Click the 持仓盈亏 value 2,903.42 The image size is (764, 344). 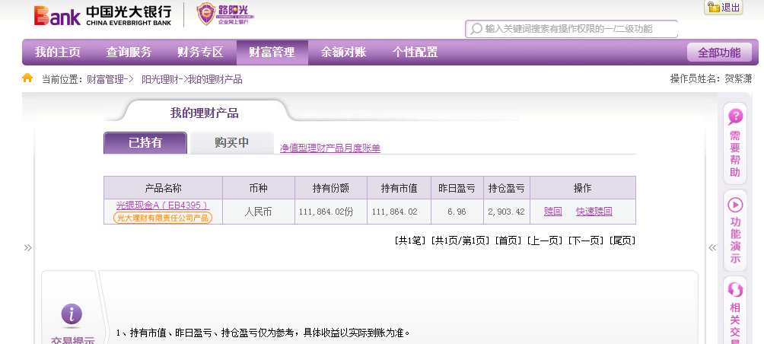pyautogui.click(x=507, y=212)
